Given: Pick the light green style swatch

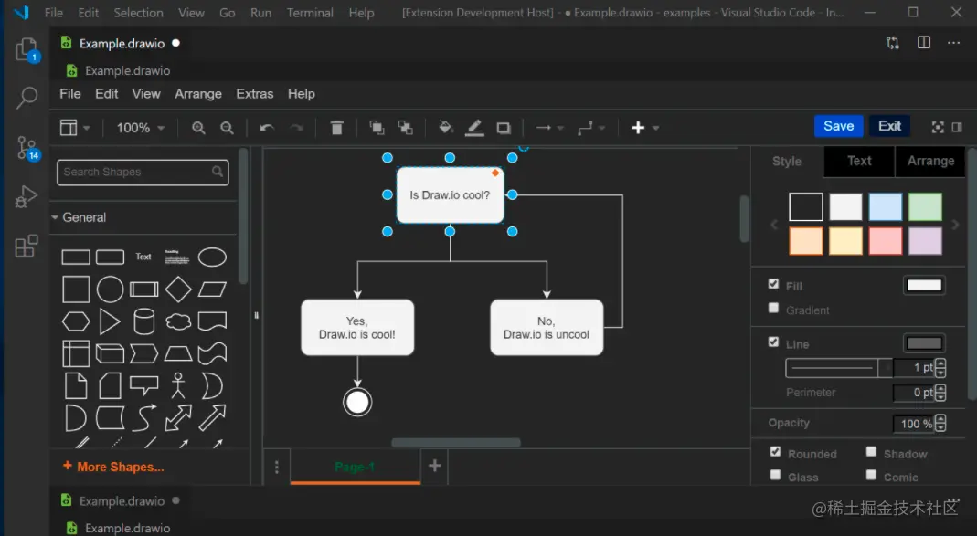Looking at the screenshot, I should 925,206.
